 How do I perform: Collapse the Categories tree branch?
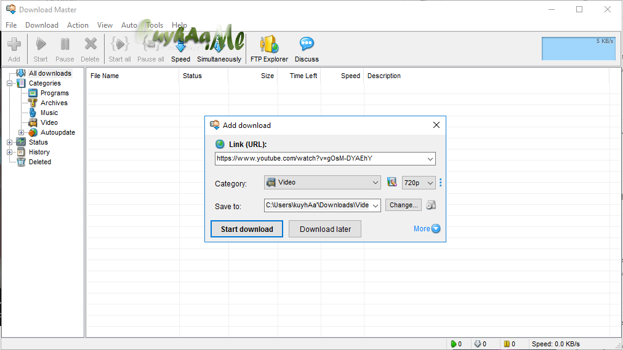[x=9, y=83]
